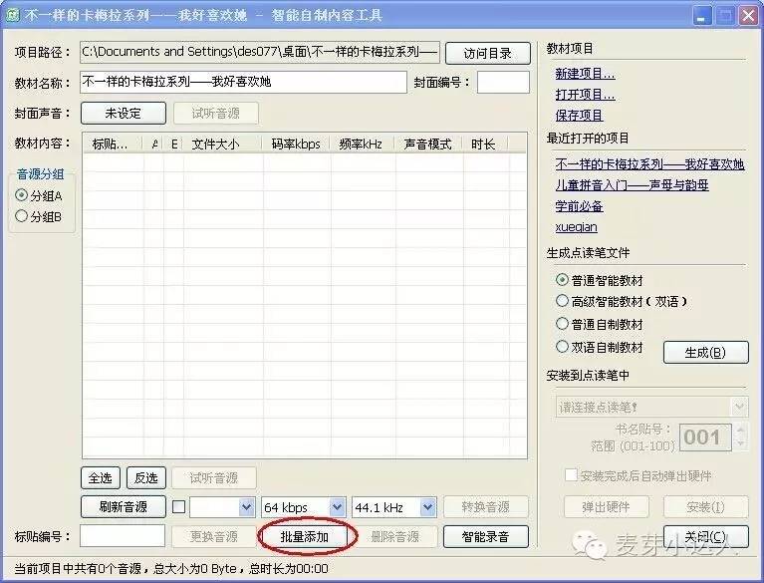Click the app icon in title bar
This screenshot has width=764, height=583.
click(13, 15)
